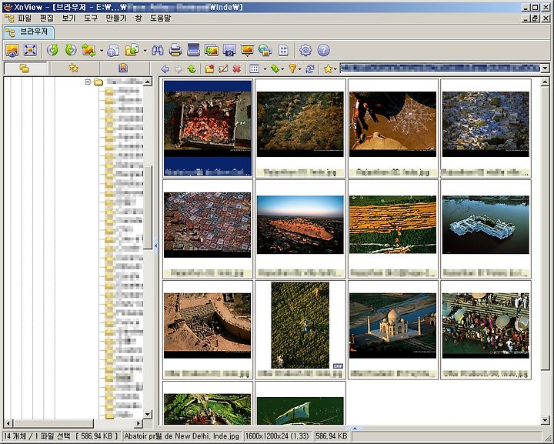Select the folders tree panel tab

(x=25, y=68)
